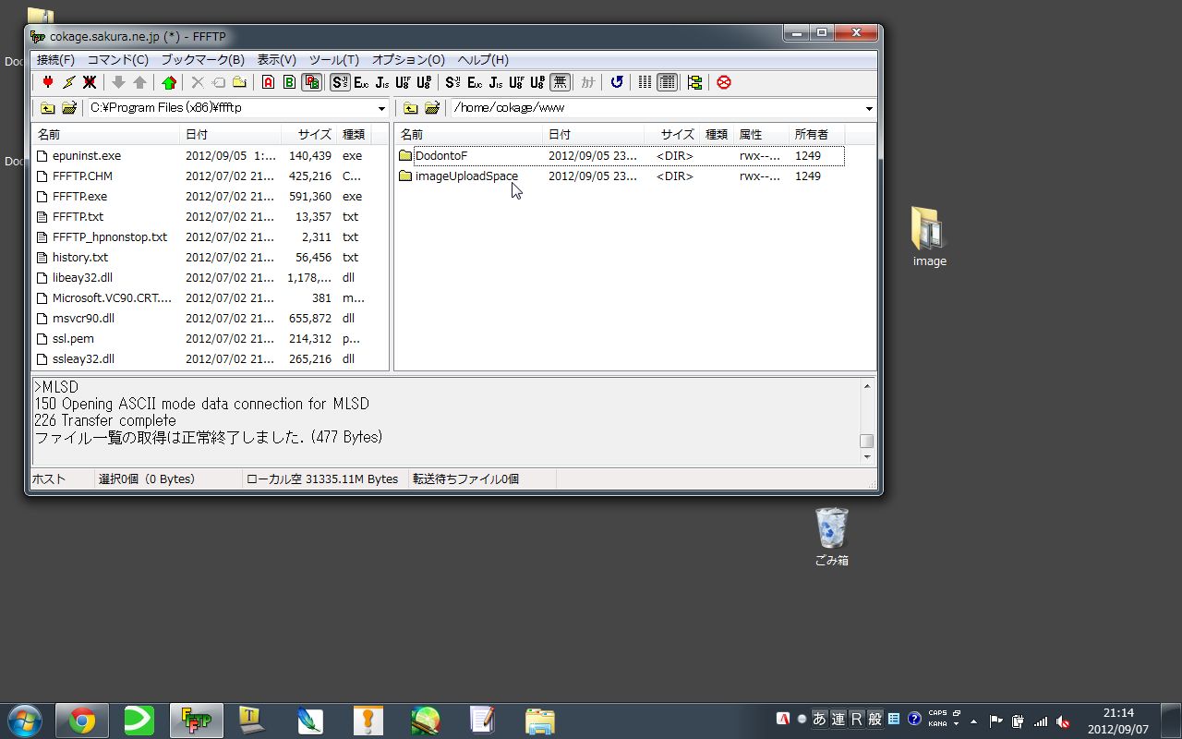1182x739 pixels.
Task: Enable Binary transfer mode (B)
Action: tap(289, 82)
